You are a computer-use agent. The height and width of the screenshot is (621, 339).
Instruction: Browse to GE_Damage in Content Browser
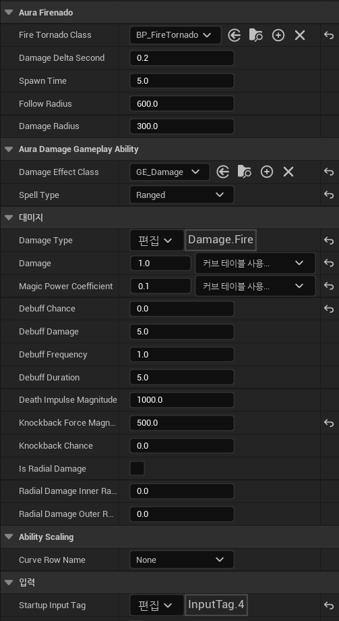tap(245, 172)
